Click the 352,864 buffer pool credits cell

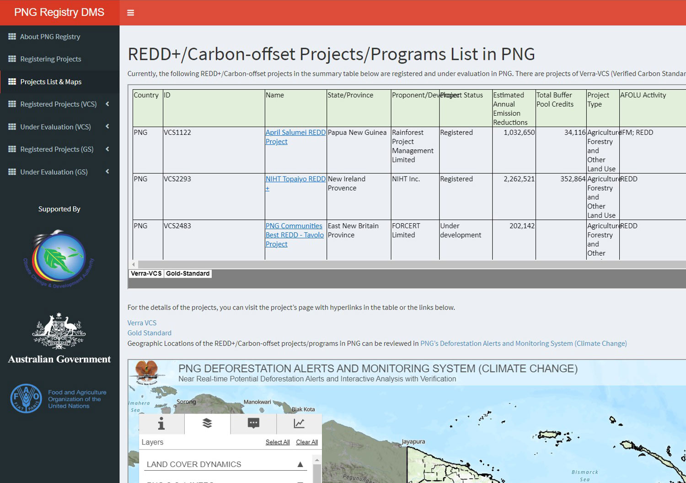561,197
